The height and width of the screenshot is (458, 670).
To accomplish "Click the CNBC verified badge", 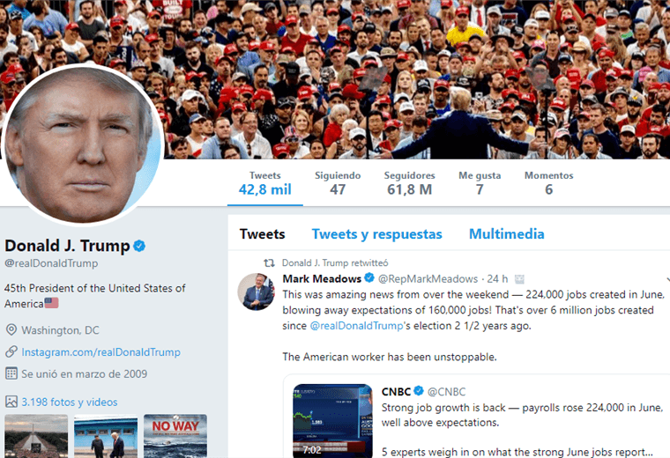I will (x=419, y=391).
